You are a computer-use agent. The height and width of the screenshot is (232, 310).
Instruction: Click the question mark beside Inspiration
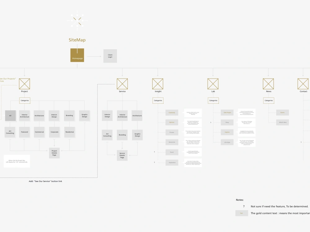(154, 163)
